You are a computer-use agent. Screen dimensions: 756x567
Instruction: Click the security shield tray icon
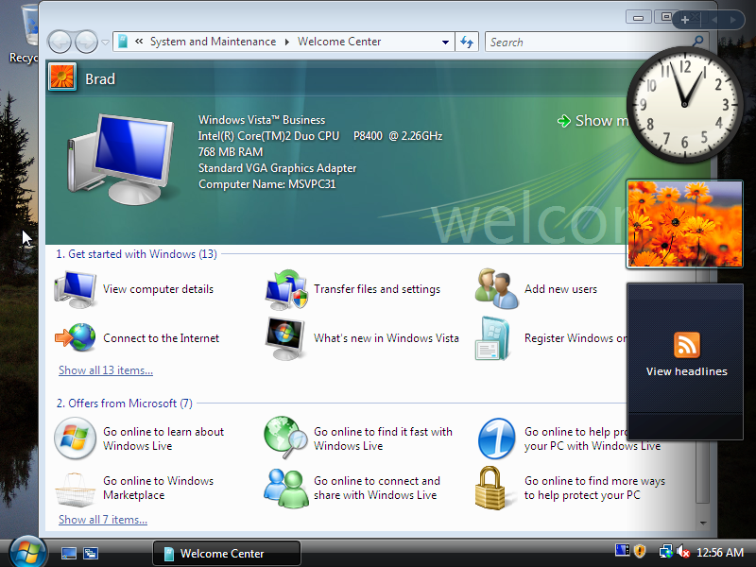click(x=640, y=551)
